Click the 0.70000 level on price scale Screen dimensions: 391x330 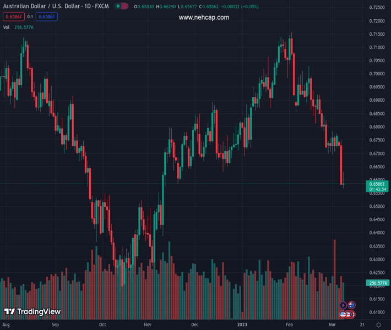click(377, 74)
